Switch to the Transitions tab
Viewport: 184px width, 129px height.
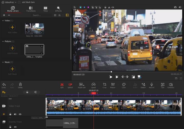(31, 9)
